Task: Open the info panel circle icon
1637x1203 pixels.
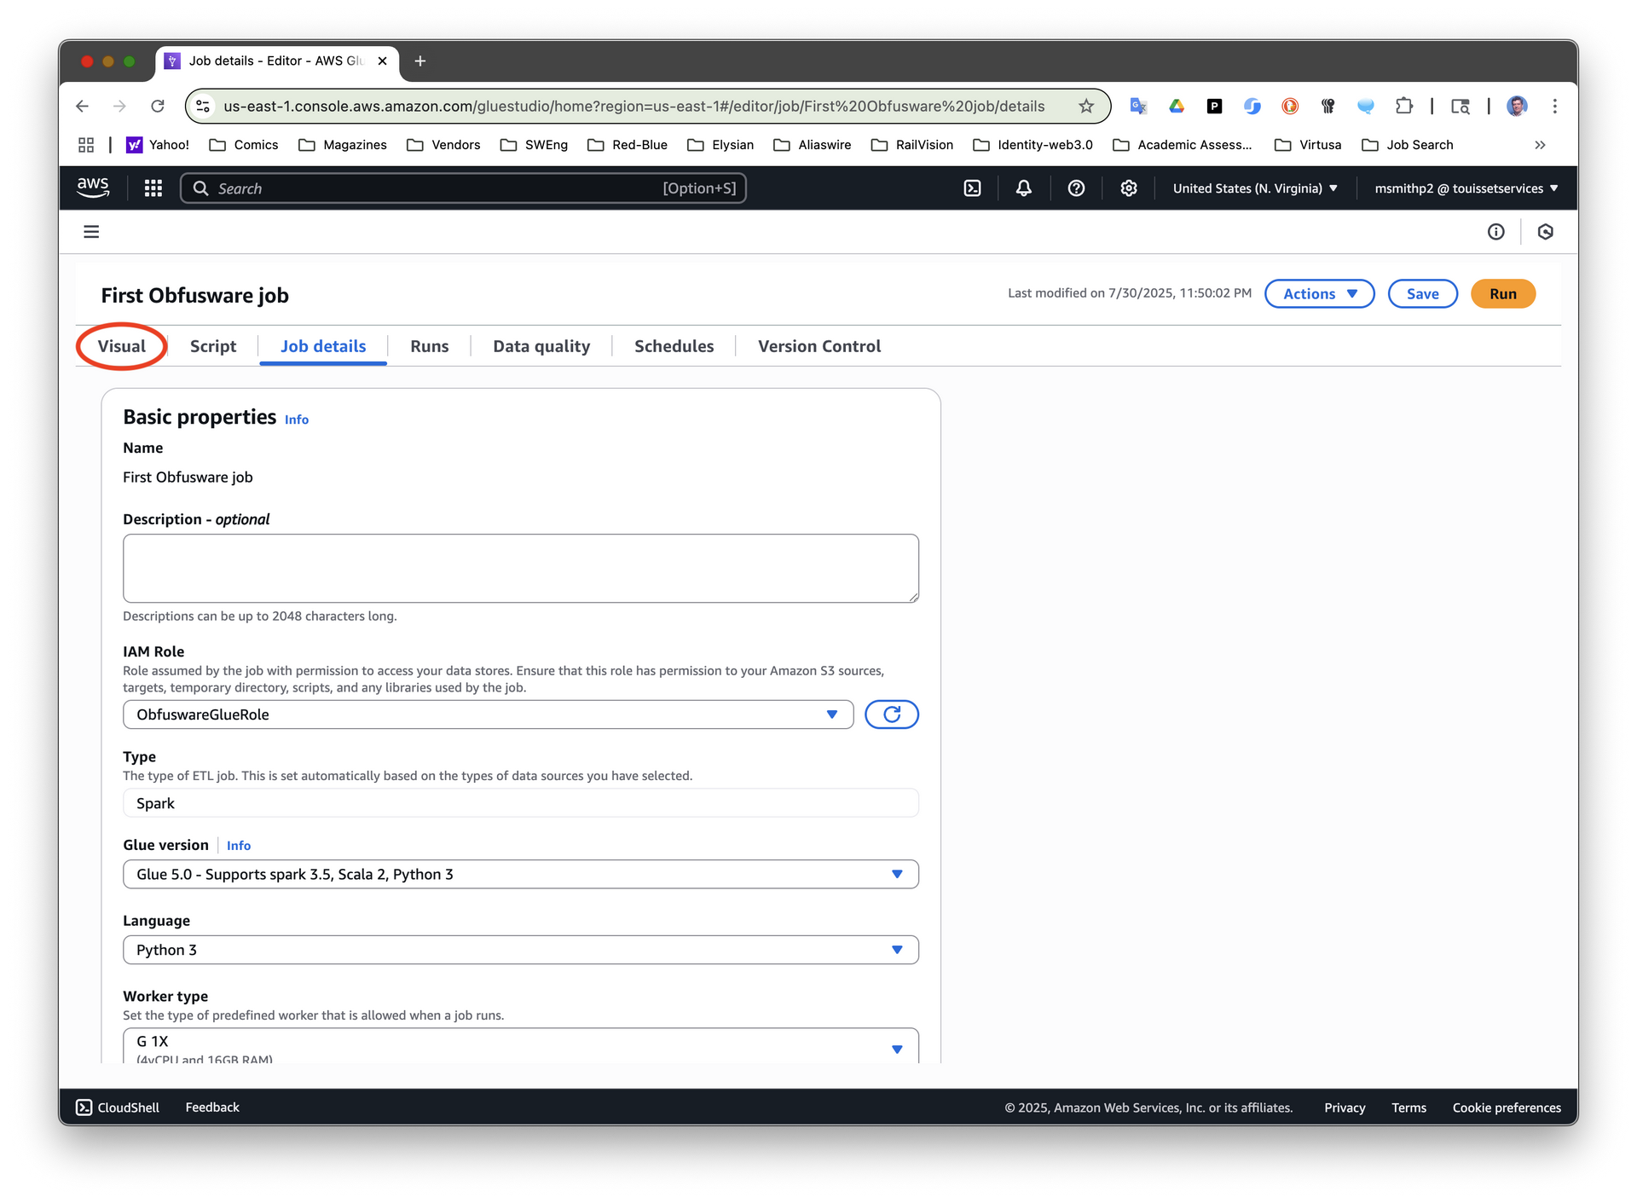Action: point(1495,232)
